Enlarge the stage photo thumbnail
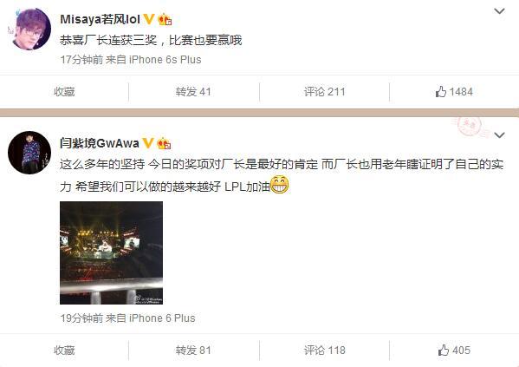Viewport: 519px width, 367px height. point(111,253)
